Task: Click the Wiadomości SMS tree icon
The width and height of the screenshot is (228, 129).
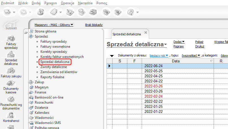Action: pyautogui.click(x=31, y=123)
